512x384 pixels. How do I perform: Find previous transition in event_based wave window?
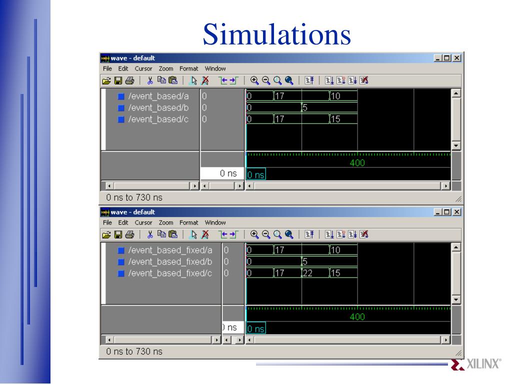click(x=223, y=80)
